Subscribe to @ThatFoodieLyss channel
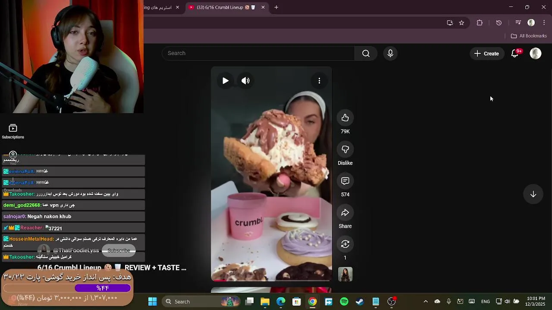552x310 pixels. click(119, 251)
